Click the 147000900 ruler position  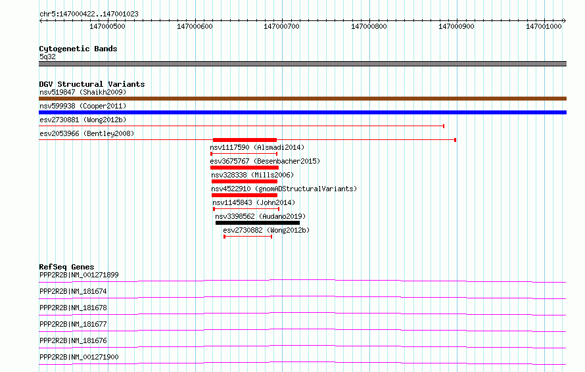point(456,26)
